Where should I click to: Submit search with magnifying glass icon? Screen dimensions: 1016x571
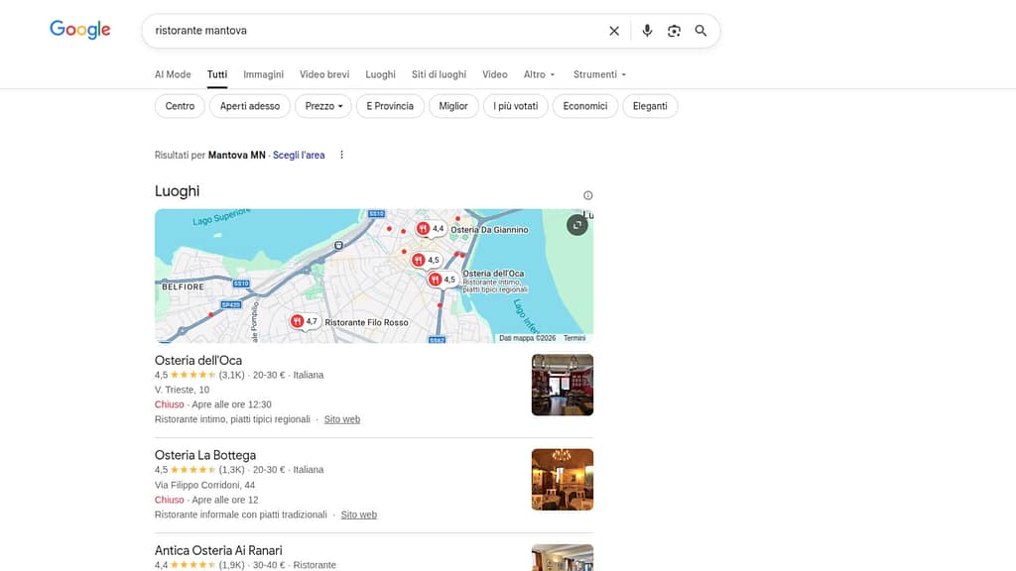coord(701,31)
